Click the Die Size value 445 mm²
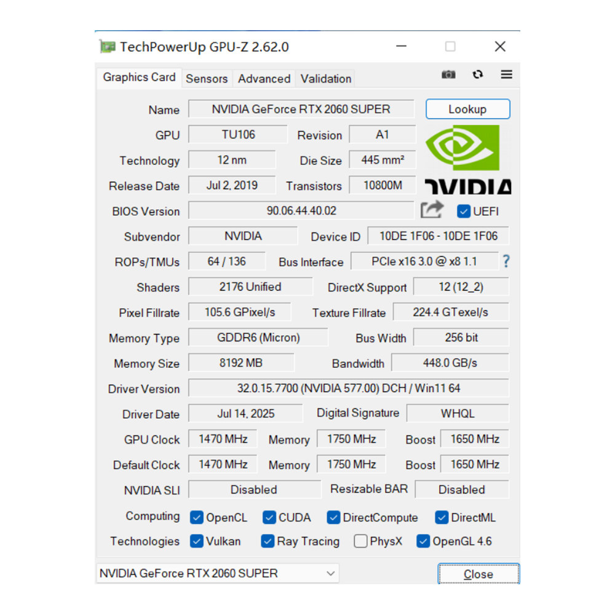The width and height of the screenshot is (615, 615). click(x=382, y=160)
